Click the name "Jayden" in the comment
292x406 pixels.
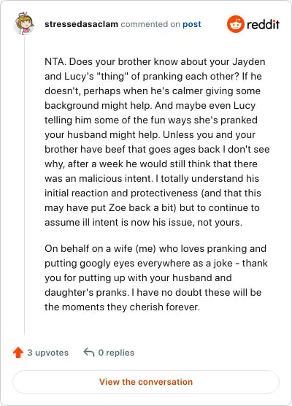pos(249,62)
